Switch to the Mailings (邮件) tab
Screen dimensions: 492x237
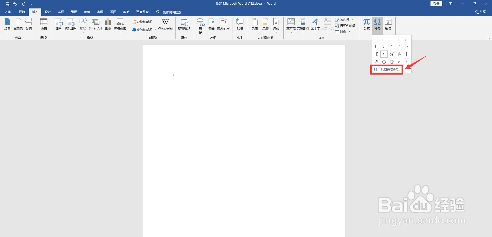tap(87, 12)
